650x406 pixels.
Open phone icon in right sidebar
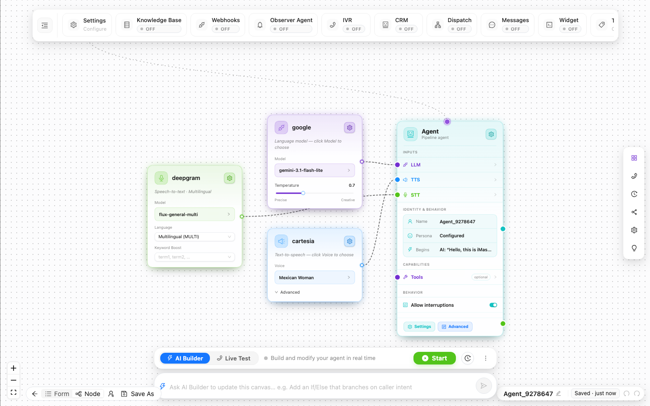click(x=634, y=176)
